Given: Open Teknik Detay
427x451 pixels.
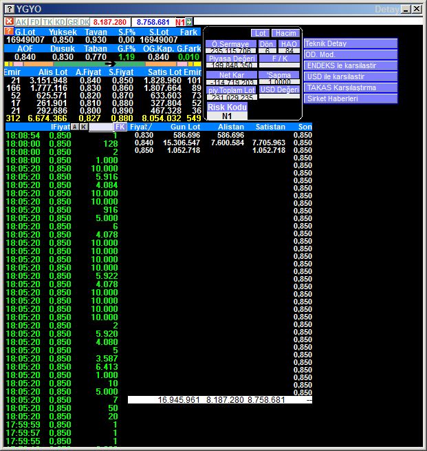Looking at the screenshot, I should 351,43.
